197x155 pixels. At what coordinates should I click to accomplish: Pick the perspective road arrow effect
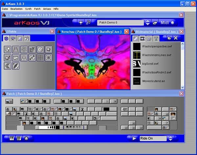click(24, 58)
